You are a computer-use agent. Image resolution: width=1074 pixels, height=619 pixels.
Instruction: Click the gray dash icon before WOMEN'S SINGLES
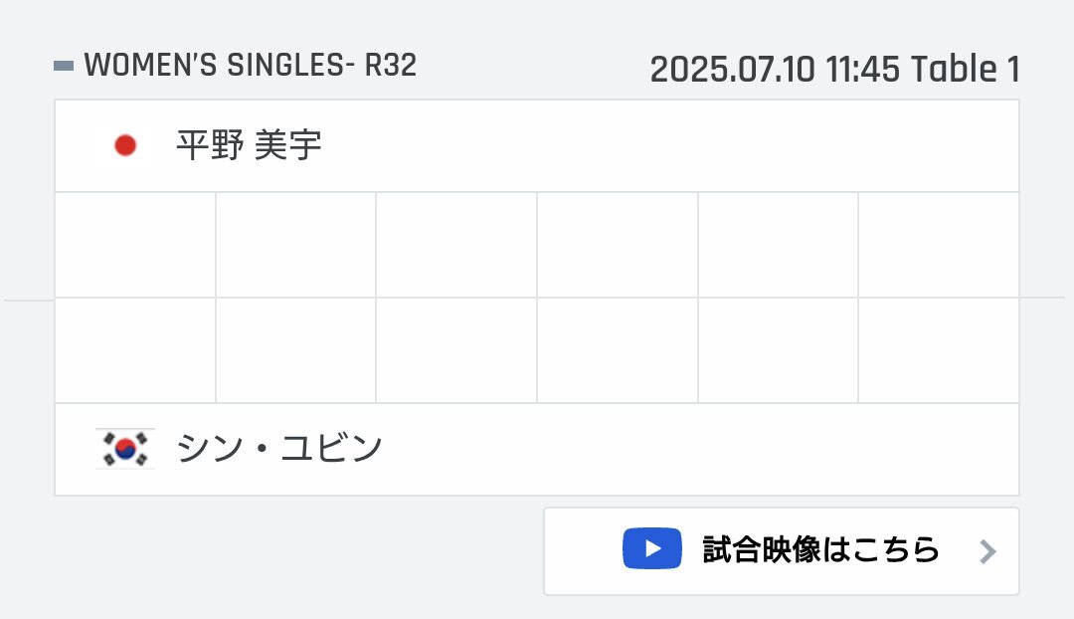click(x=64, y=66)
